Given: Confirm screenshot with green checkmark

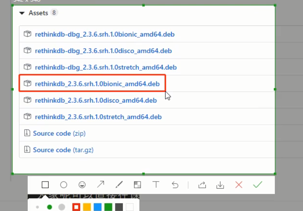Looking at the screenshot, I should pos(258,185).
